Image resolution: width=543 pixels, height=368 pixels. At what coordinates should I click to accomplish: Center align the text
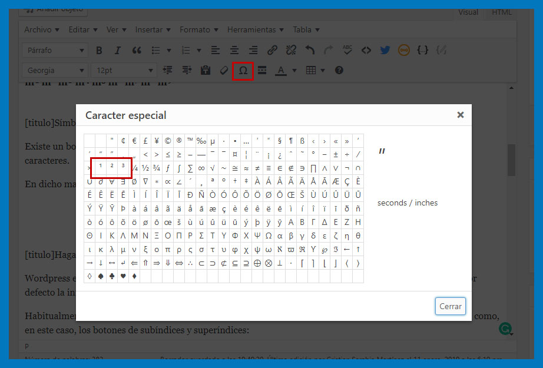(x=234, y=51)
